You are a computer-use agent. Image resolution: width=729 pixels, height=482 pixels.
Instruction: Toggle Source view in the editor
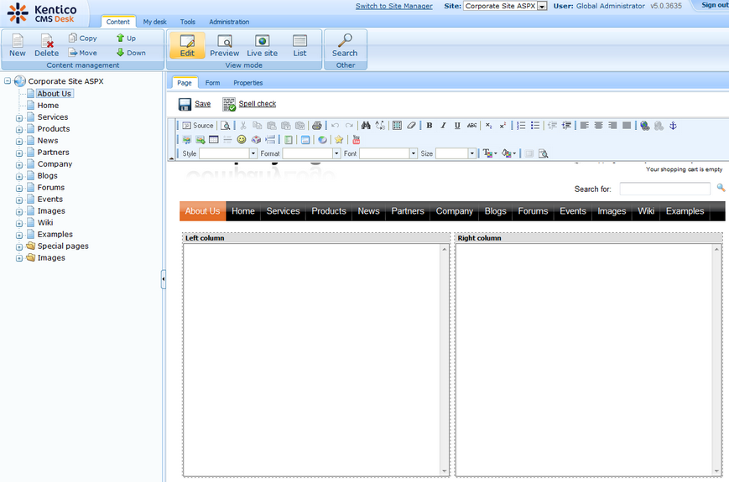coord(198,126)
